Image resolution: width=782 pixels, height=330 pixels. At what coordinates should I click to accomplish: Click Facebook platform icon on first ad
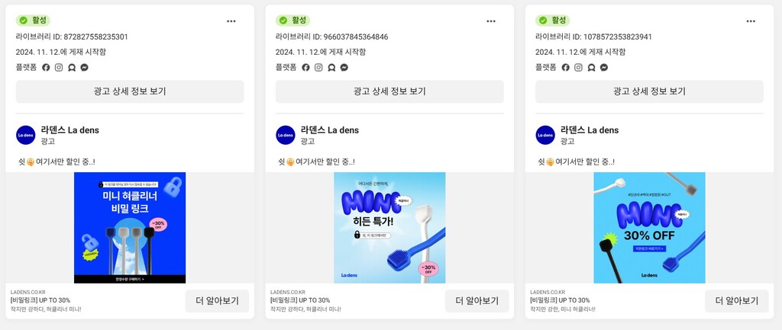pos(46,67)
